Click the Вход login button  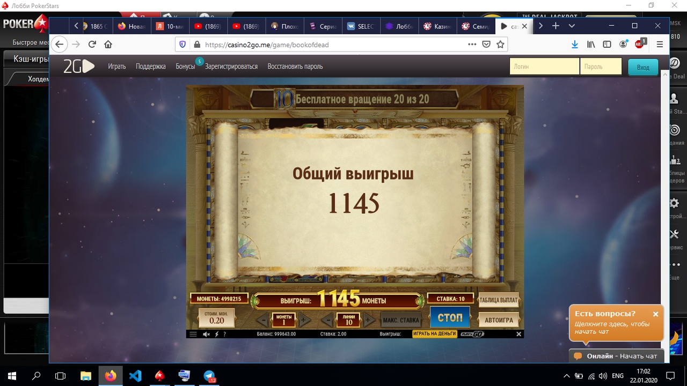(x=643, y=67)
